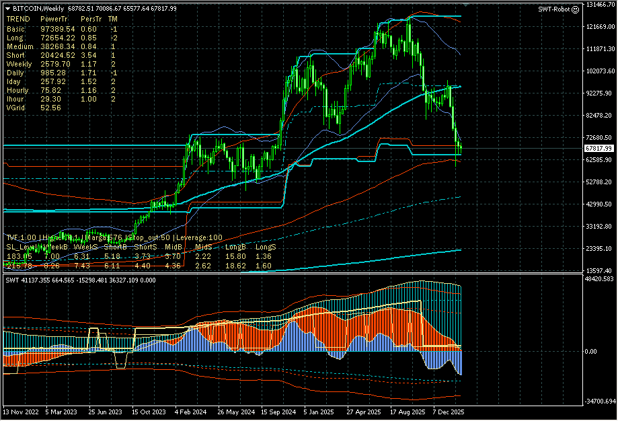Viewport: 618px width, 421px height.
Task: Click the 13597.40 price axis label
Action: coord(601,271)
